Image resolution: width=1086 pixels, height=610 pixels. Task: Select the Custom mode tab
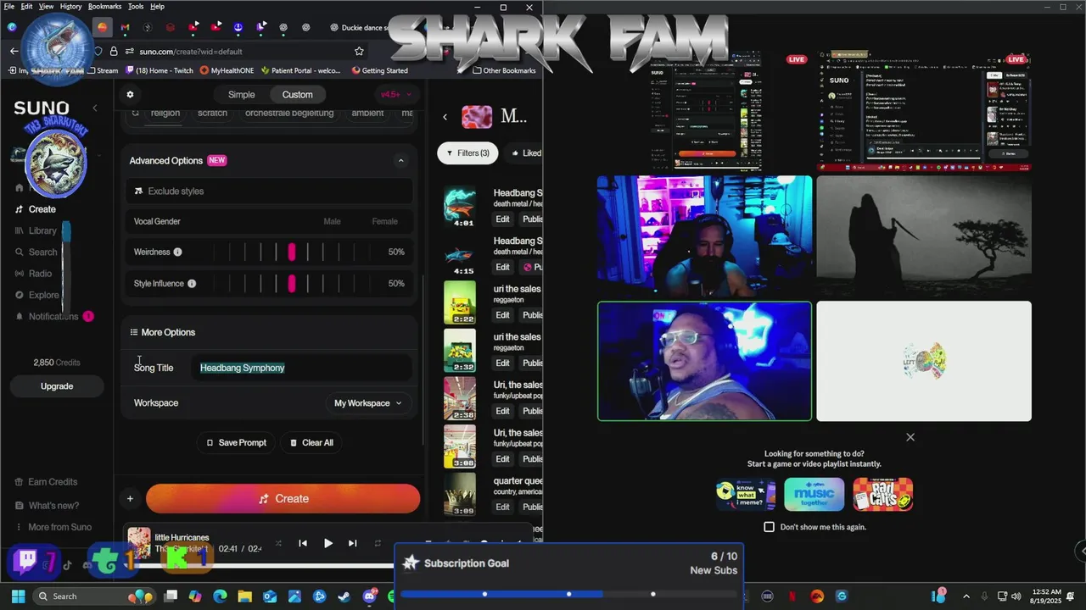[297, 95]
